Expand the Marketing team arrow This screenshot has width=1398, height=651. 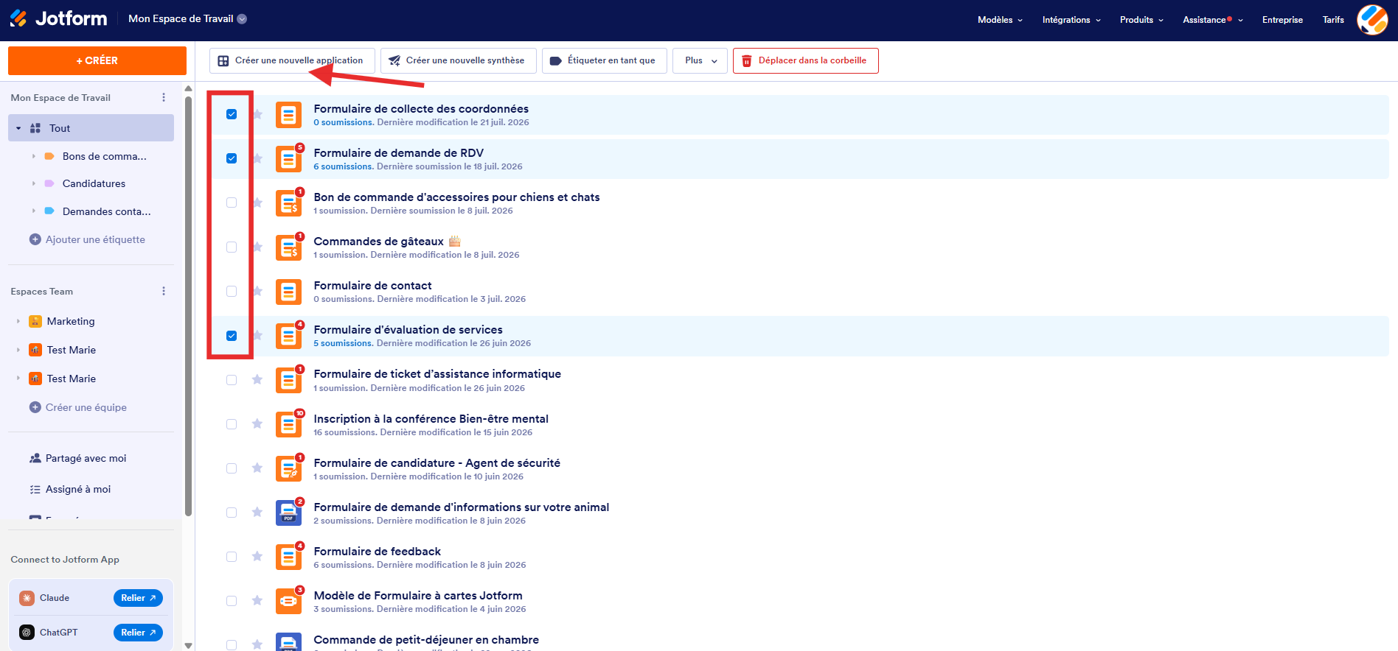[18, 321]
